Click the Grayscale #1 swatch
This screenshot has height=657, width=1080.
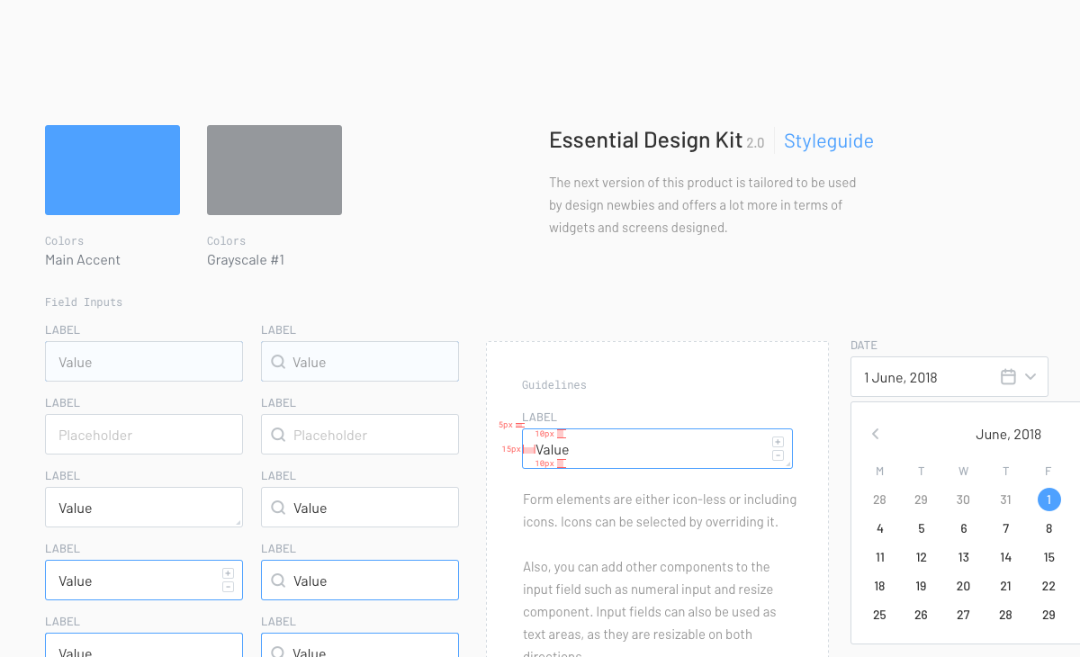click(274, 169)
